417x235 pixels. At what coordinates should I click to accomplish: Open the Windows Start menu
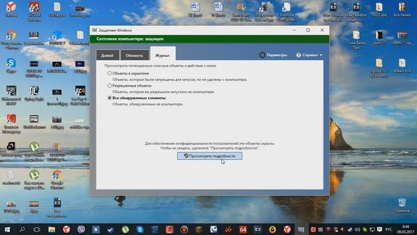(x=7, y=229)
